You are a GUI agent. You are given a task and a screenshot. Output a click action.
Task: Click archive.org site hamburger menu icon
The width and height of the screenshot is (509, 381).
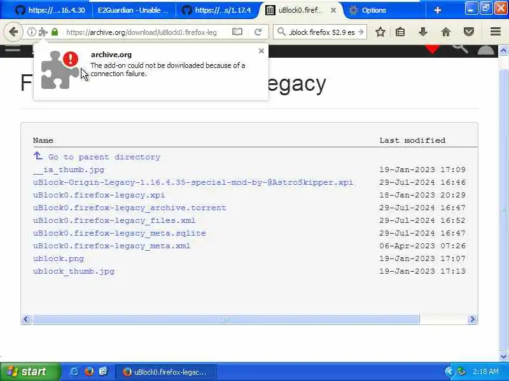point(13,50)
